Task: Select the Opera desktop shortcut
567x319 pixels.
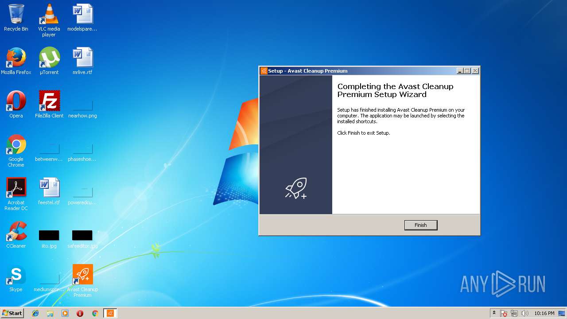Action: pos(16,105)
